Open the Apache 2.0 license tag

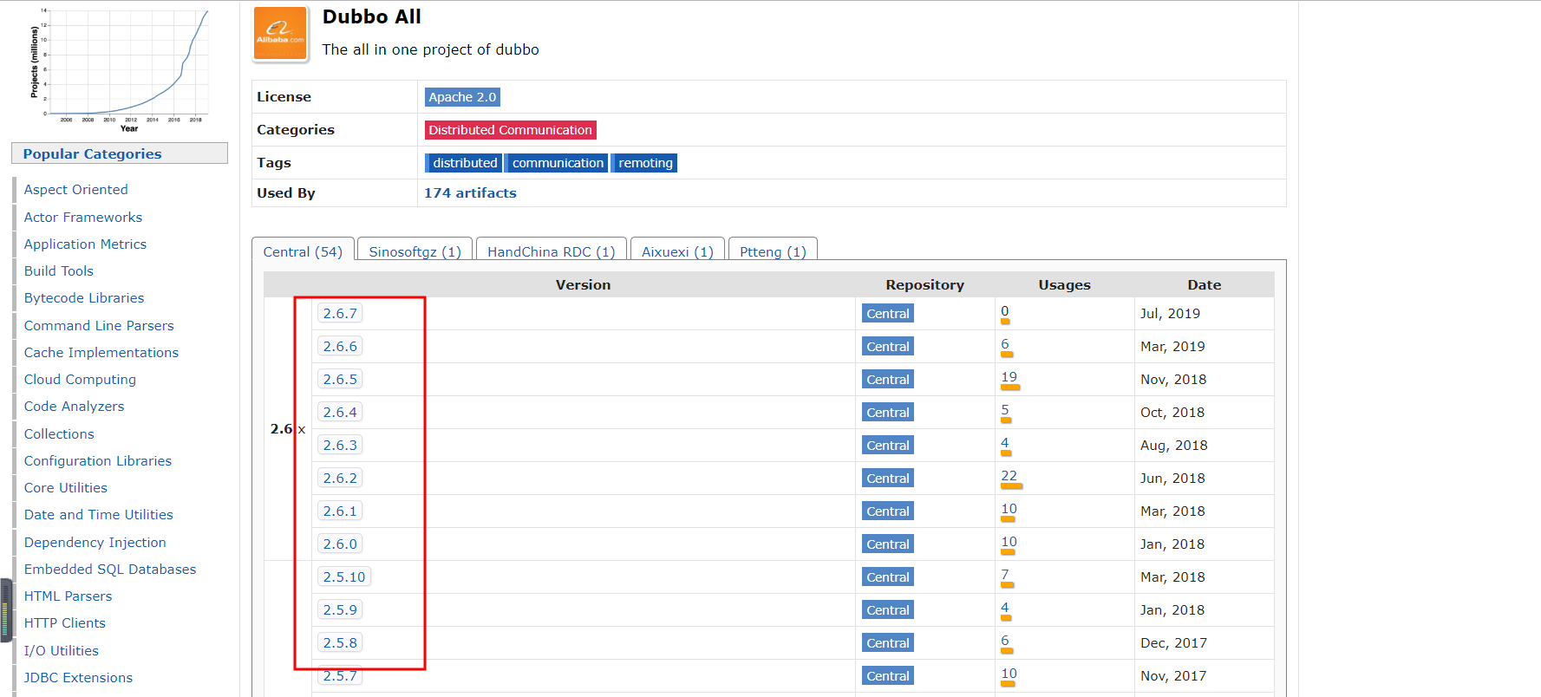[x=462, y=97]
